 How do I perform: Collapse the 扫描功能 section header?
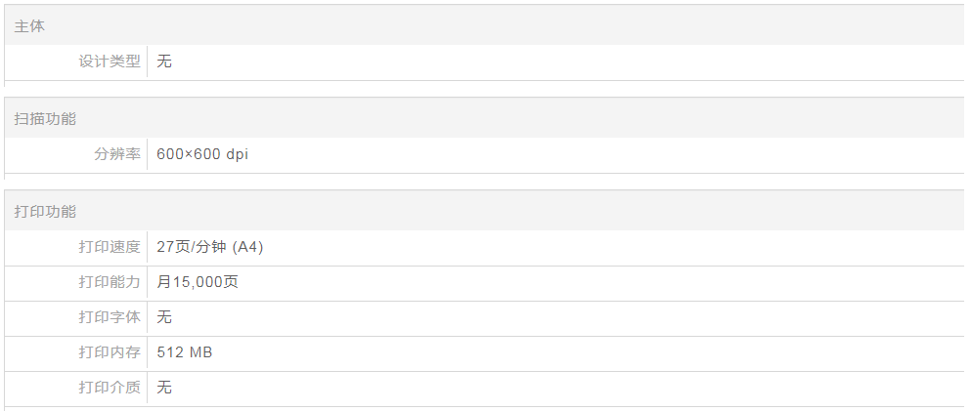pos(45,119)
